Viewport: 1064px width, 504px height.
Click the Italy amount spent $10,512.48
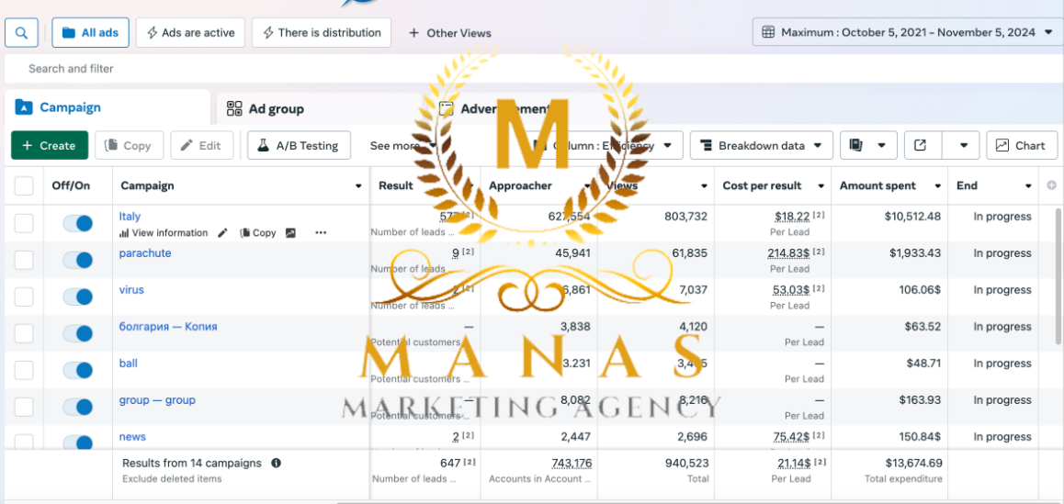click(912, 217)
